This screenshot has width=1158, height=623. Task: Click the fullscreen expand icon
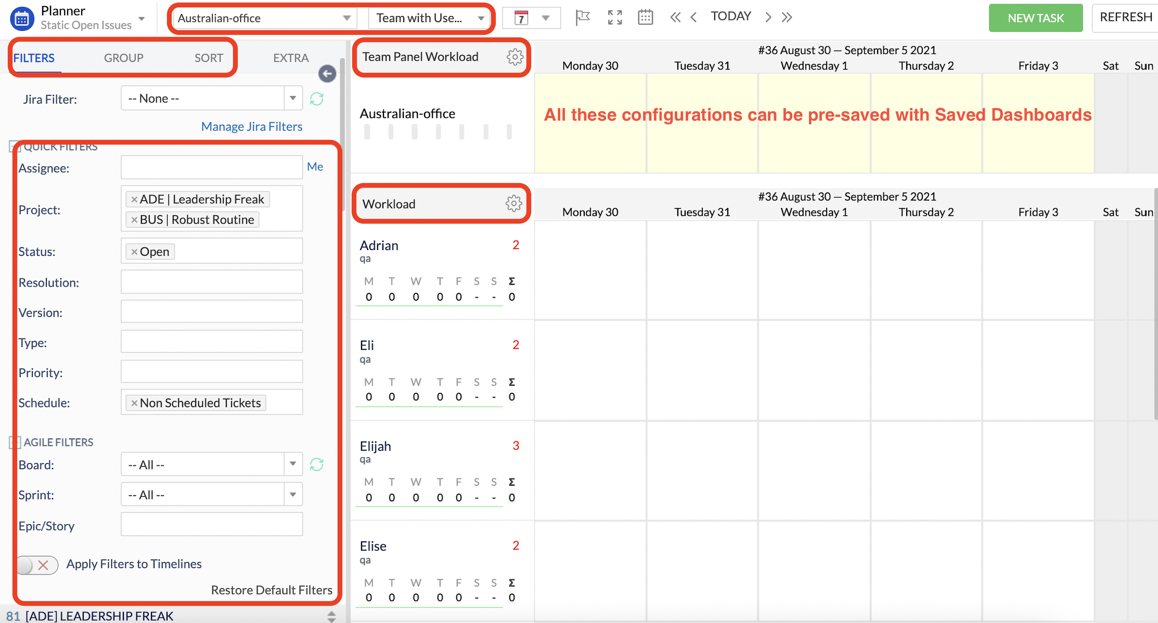pos(615,18)
